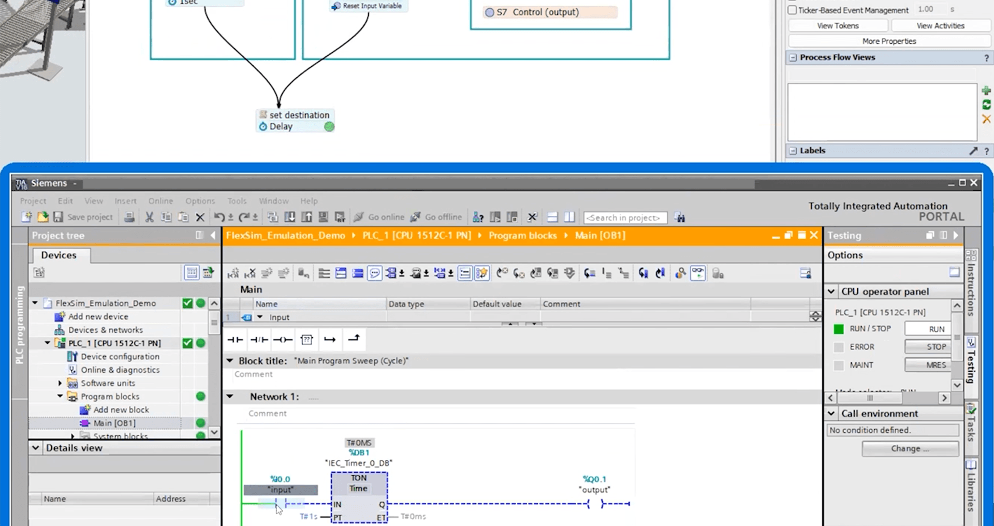Select the normally open contact icon
This screenshot has height=526, width=994.
[235, 340]
